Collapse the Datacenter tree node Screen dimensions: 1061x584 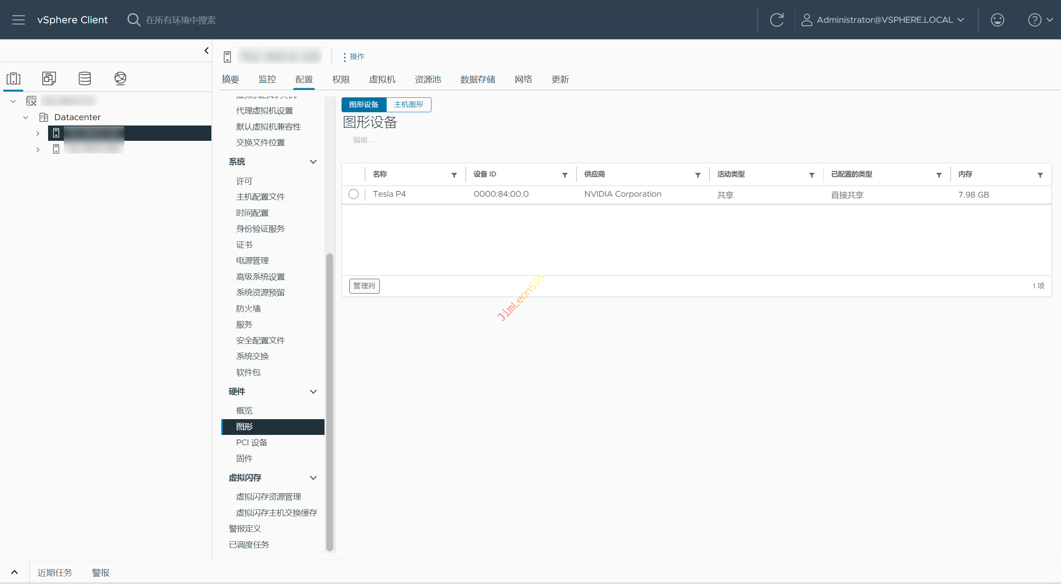(x=26, y=118)
